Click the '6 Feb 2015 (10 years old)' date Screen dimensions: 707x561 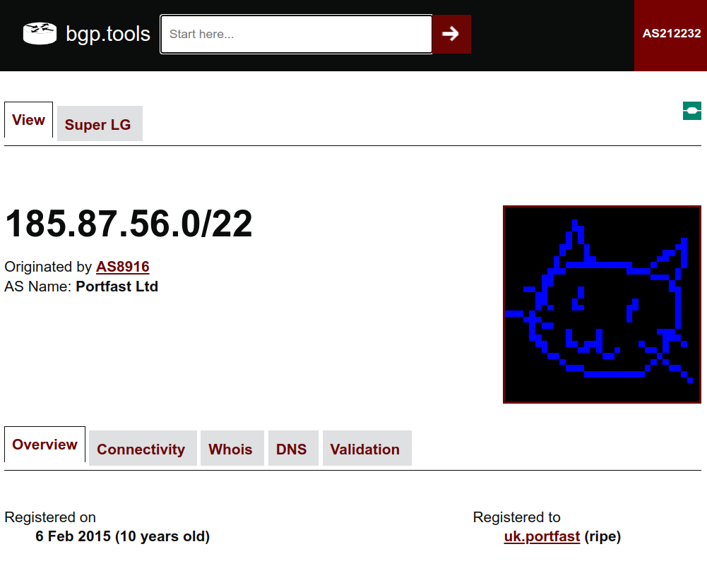click(x=122, y=536)
